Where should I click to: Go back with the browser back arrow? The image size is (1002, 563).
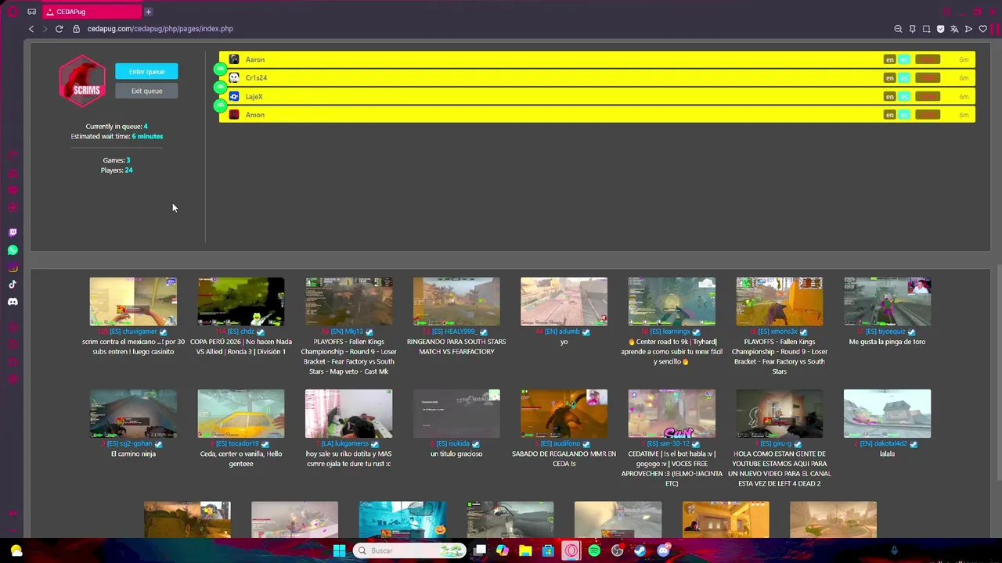coord(31,29)
